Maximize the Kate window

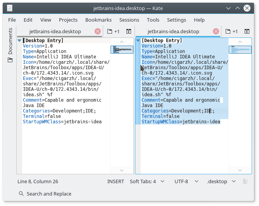(x=238, y=8)
